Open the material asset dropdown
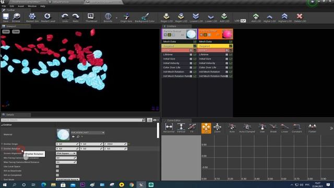This screenshot has width=334, height=188. point(88,133)
